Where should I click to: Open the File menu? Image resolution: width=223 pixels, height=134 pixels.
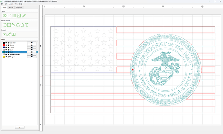coord(2,4)
